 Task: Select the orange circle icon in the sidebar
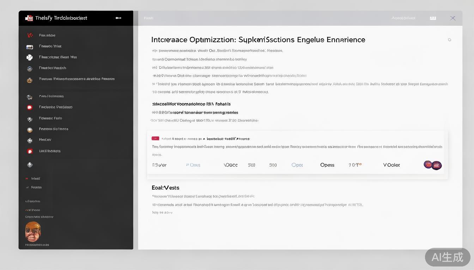tap(30, 129)
